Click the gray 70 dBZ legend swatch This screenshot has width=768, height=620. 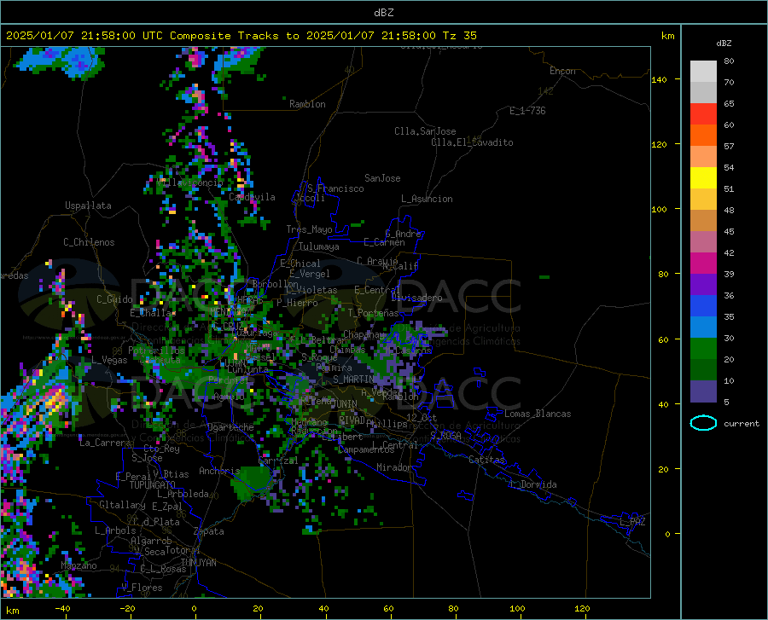(x=703, y=92)
